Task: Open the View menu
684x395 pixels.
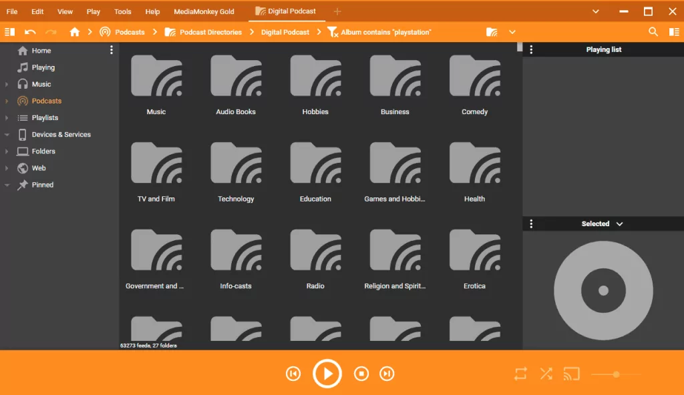Action: tap(65, 11)
